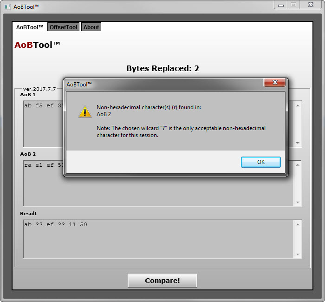Maximize the main AoBTool window
Screen dimensions: 325x302
point(293,5)
